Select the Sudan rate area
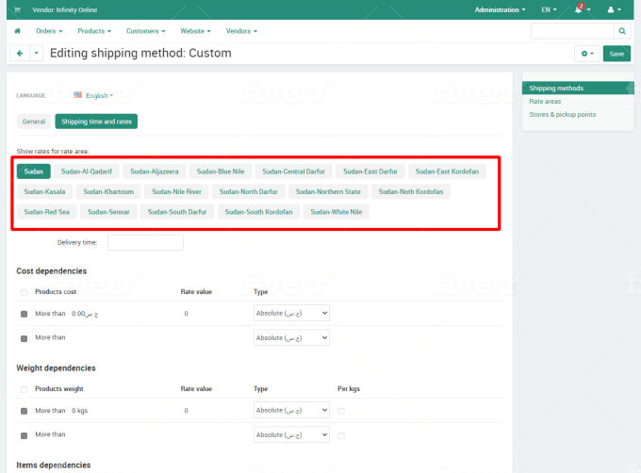This screenshot has width=641, height=473. [34, 171]
